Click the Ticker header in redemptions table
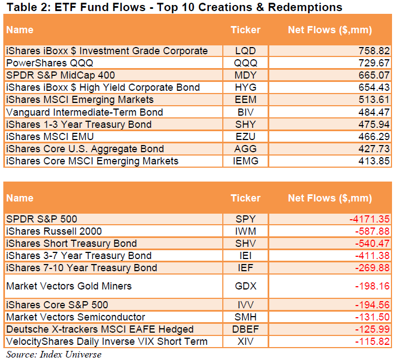The image size is (397, 362). tap(245, 198)
